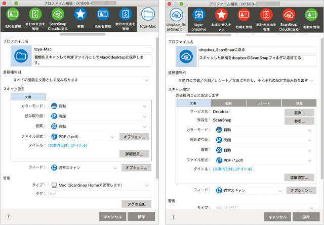Screen dimensions: 324x225
Task: Select toya-onedrive profile icon in right window
Action: point(199,15)
